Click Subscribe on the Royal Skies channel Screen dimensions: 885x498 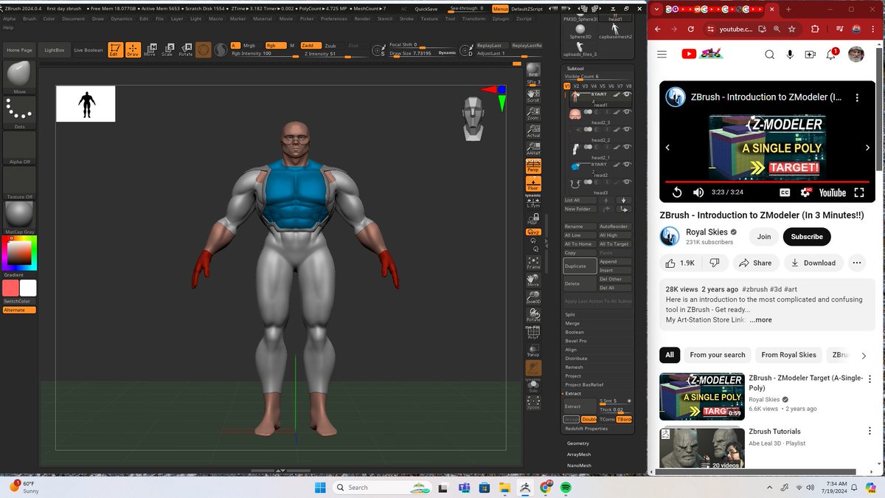pos(806,237)
